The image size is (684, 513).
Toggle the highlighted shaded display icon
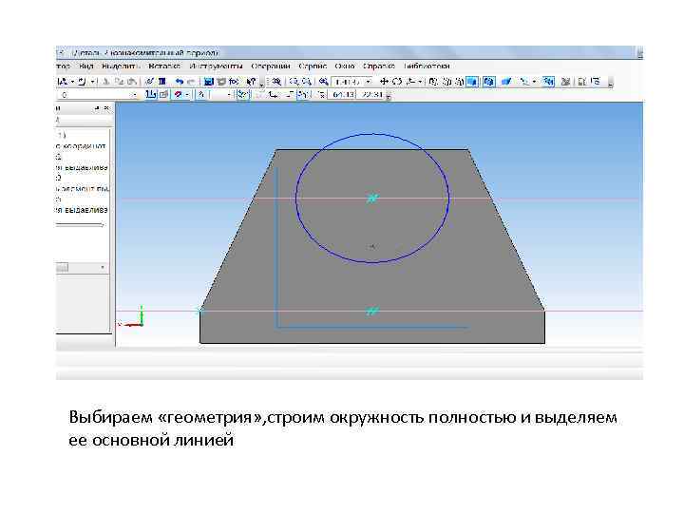click(472, 82)
